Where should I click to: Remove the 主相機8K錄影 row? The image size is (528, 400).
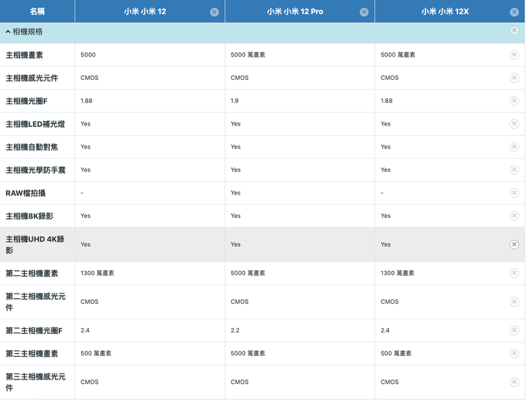click(514, 216)
